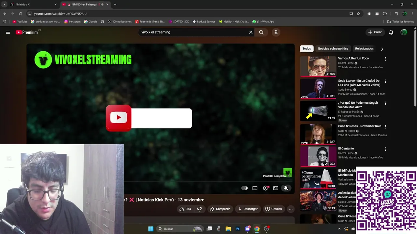Reload the current page

[20, 14]
